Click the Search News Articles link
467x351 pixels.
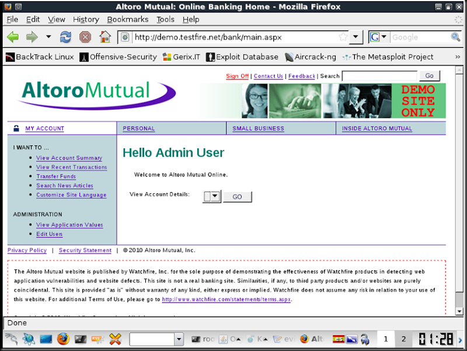tap(65, 186)
